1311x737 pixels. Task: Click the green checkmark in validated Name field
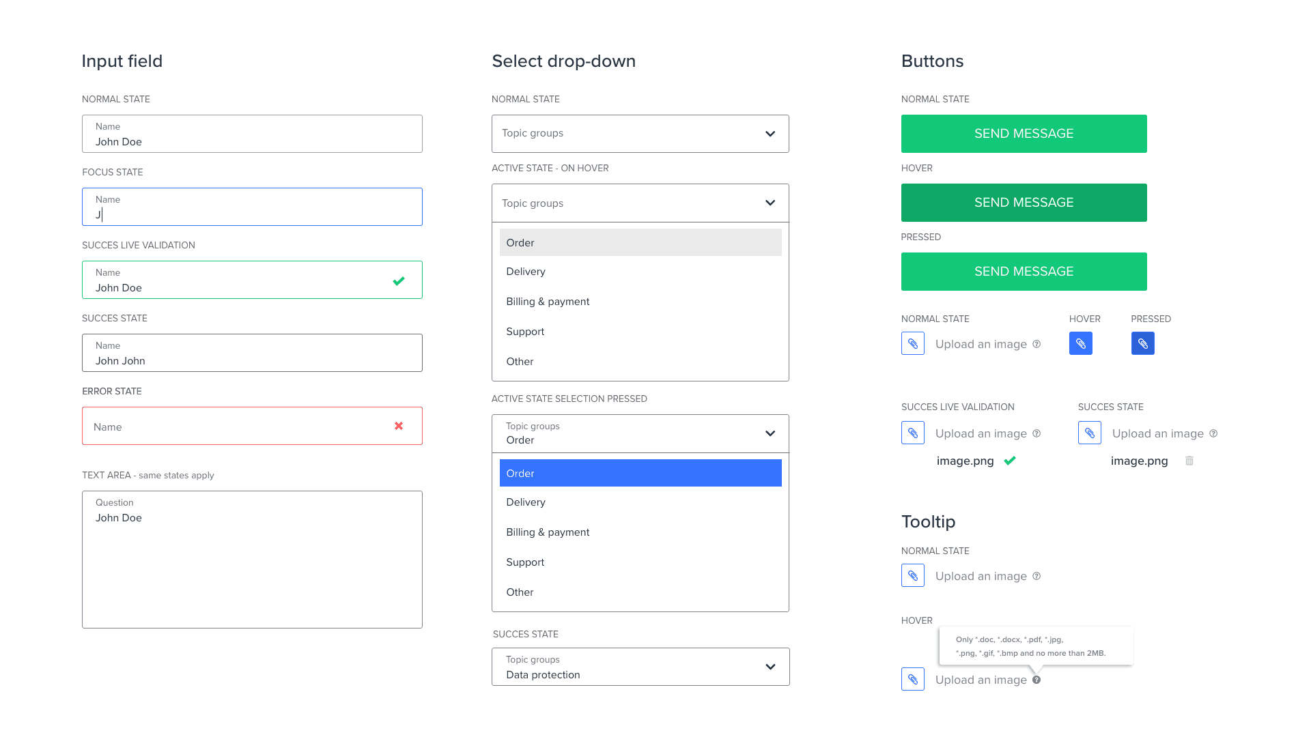(x=399, y=280)
